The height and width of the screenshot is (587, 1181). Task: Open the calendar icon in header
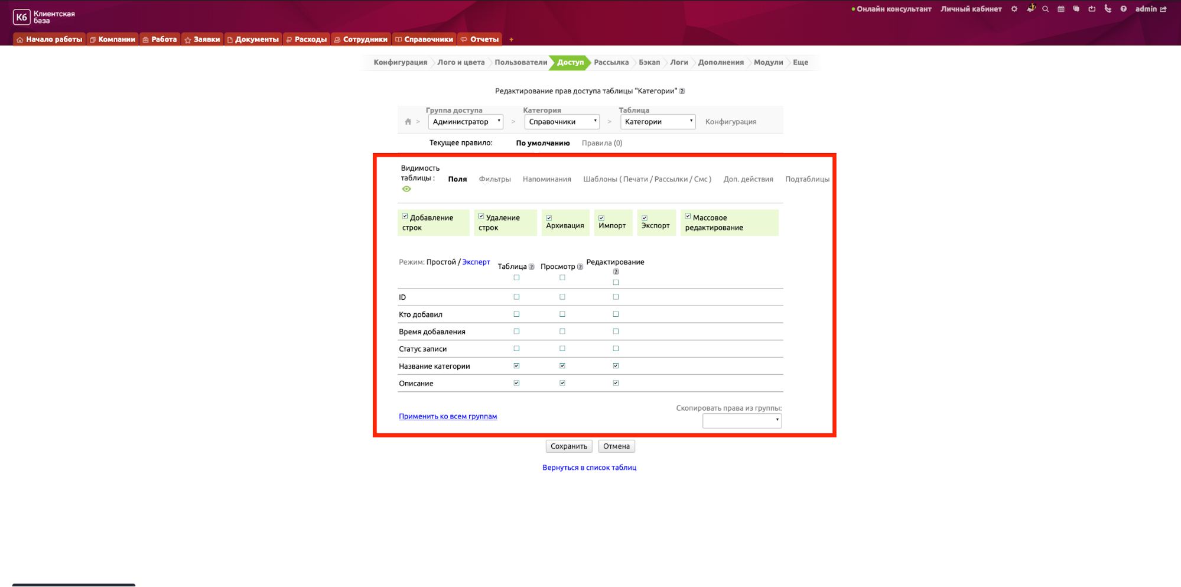pos(1061,9)
